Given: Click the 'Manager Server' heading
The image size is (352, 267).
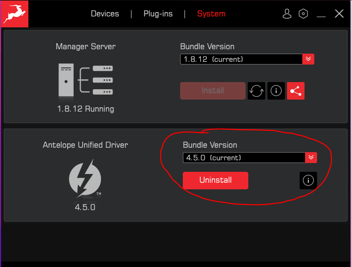Looking at the screenshot, I should tap(86, 47).
